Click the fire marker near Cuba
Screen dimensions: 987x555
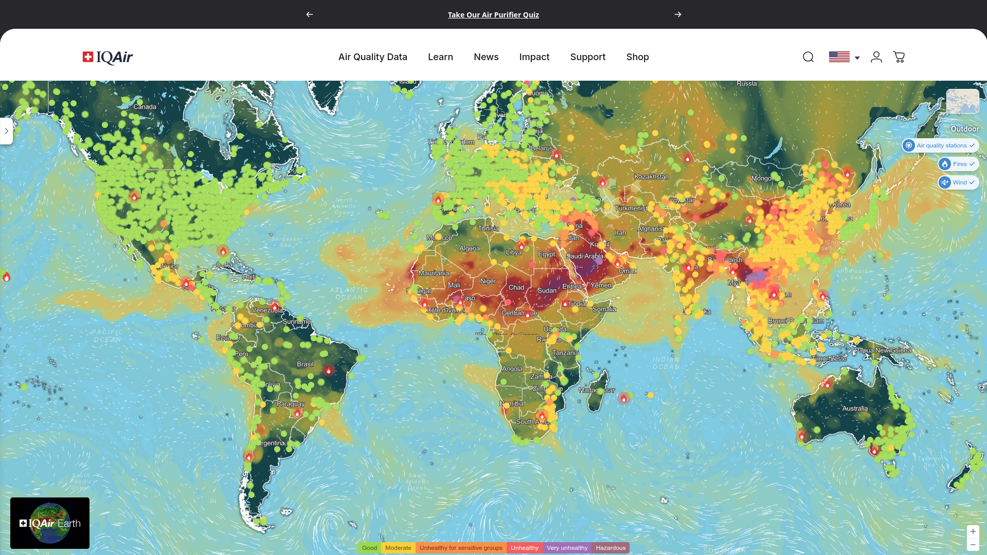click(x=223, y=251)
